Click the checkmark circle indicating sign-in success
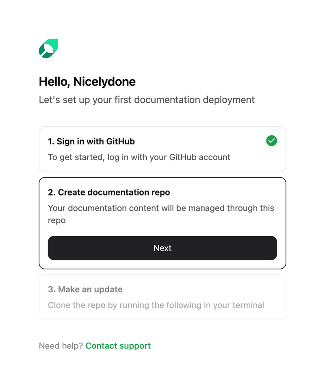This screenshot has height=389, width=325. coord(271,141)
